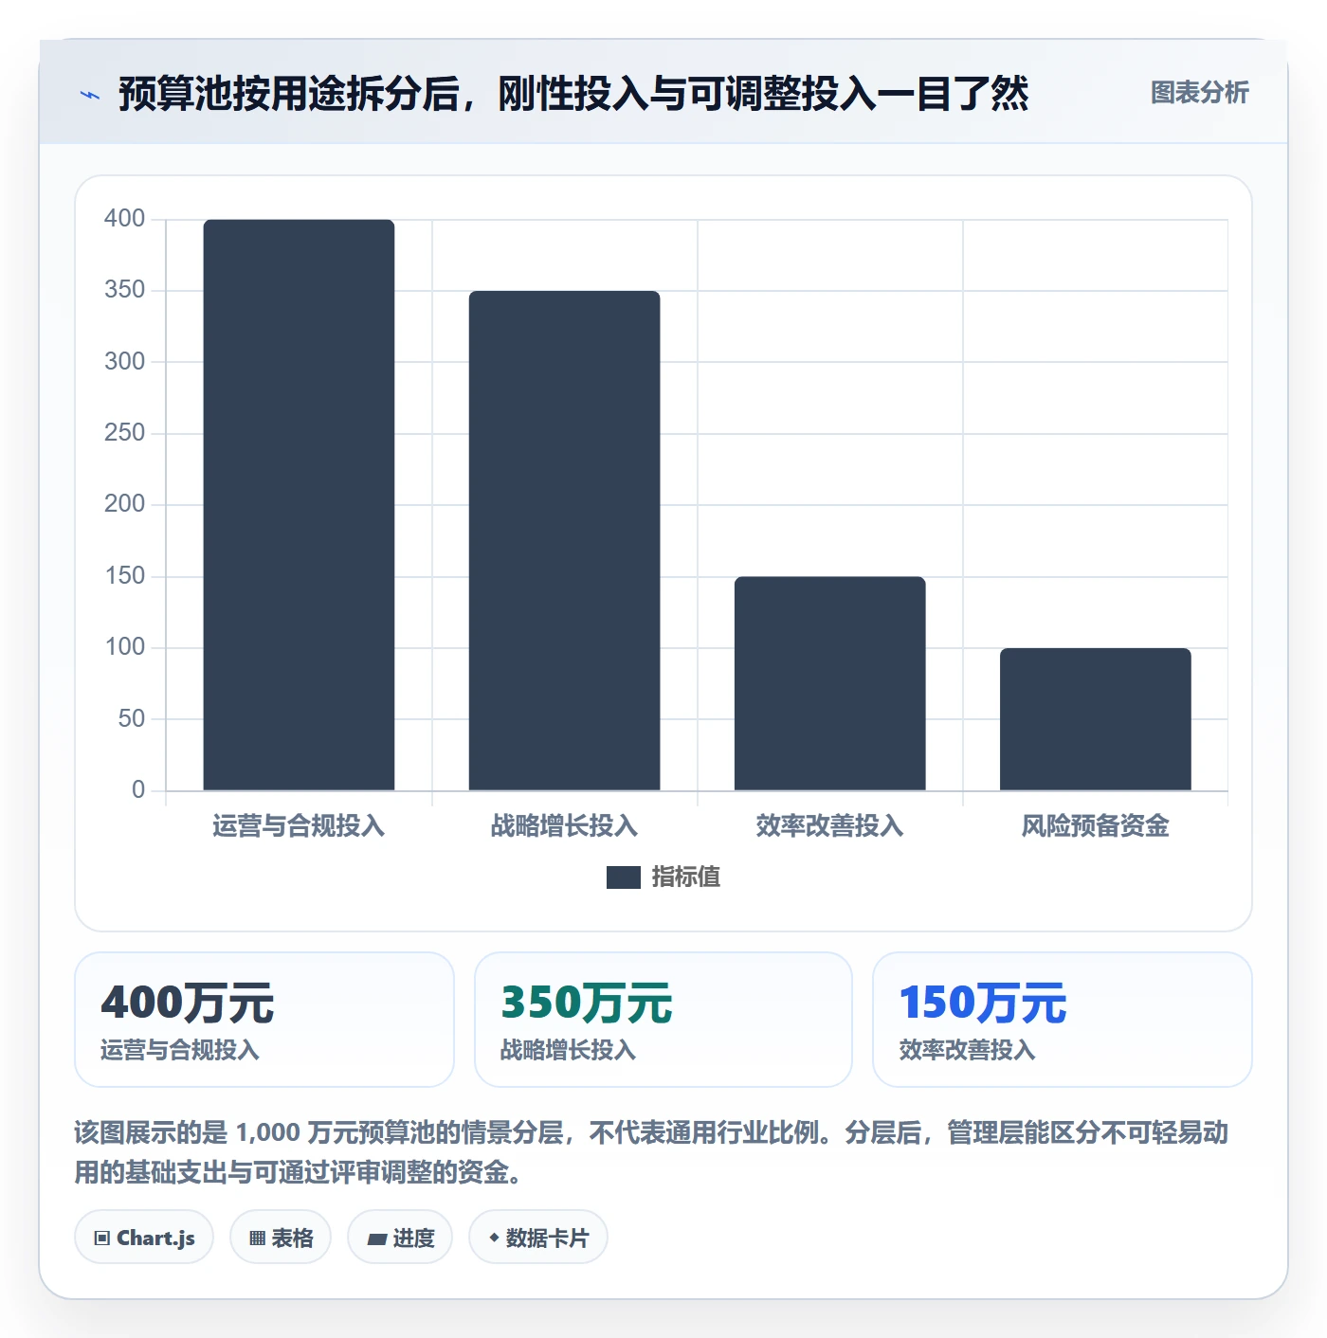Select the 运营与合规投入 bar in the chart
The height and width of the screenshot is (1338, 1327).
coord(299,505)
